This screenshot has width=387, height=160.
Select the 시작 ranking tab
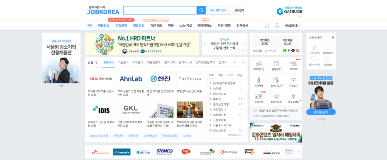pos(230,75)
